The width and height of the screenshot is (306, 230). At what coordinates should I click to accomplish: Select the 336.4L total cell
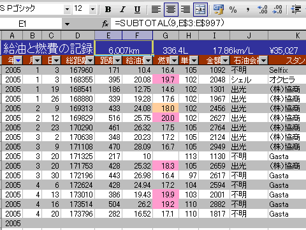[x=175, y=50]
